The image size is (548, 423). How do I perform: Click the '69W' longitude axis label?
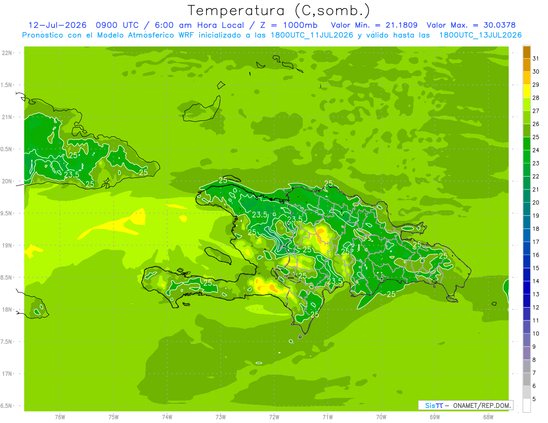click(x=435, y=417)
